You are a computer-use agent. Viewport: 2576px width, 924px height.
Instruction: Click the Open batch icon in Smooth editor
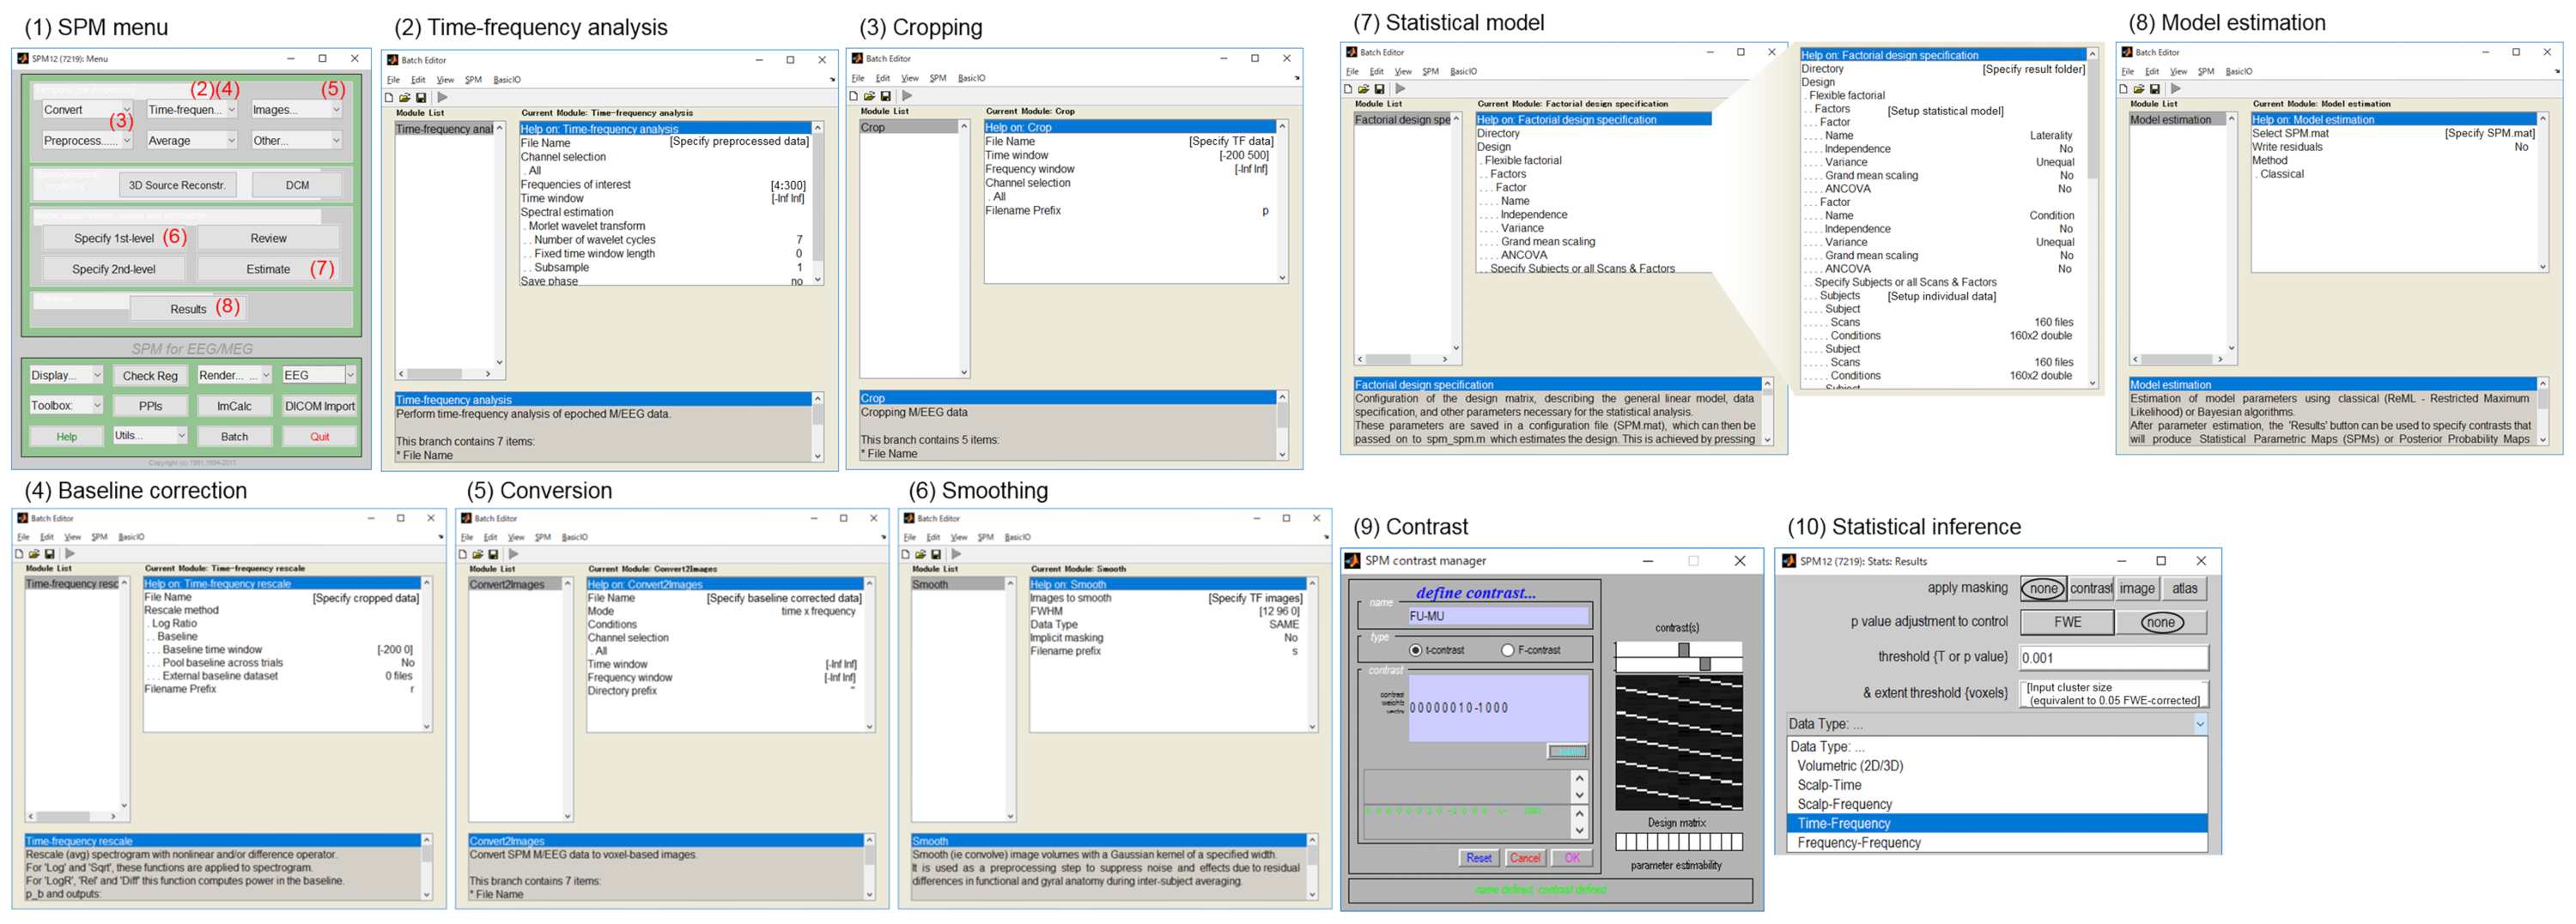coord(921,554)
